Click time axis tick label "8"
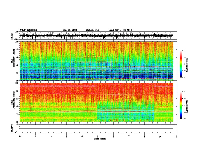Screen dimensions: 198x153 [144, 136]
